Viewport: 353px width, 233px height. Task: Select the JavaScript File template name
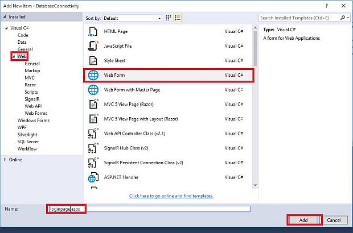(x=118, y=46)
